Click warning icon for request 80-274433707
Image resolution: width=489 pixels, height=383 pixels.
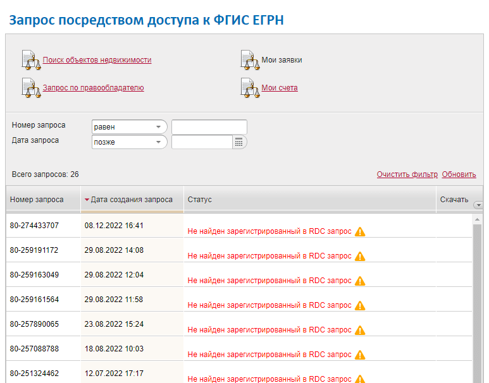click(360, 232)
